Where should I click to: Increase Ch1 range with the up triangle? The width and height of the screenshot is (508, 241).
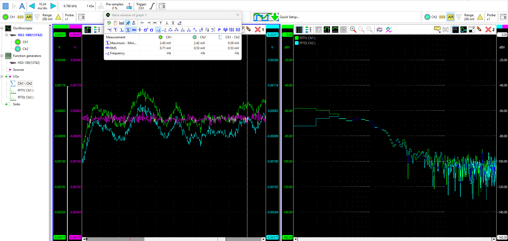(58, 17)
